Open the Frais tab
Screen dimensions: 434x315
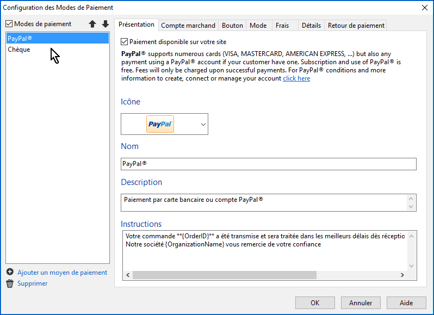[x=282, y=26]
